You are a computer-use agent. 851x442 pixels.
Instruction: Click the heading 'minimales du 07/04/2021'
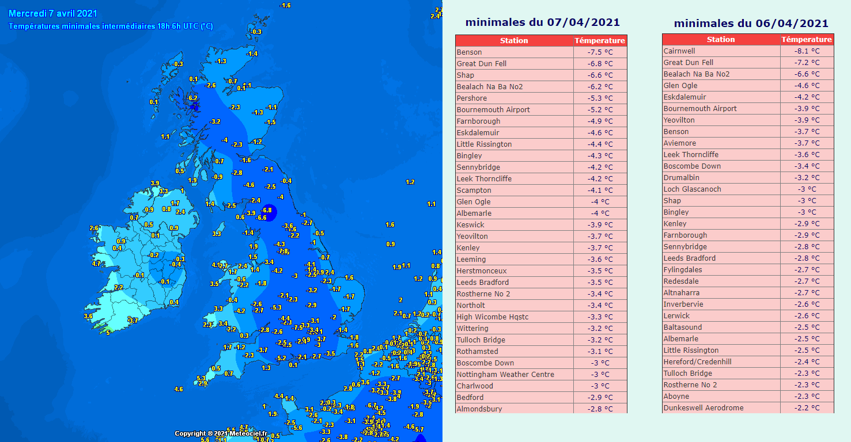[542, 22]
